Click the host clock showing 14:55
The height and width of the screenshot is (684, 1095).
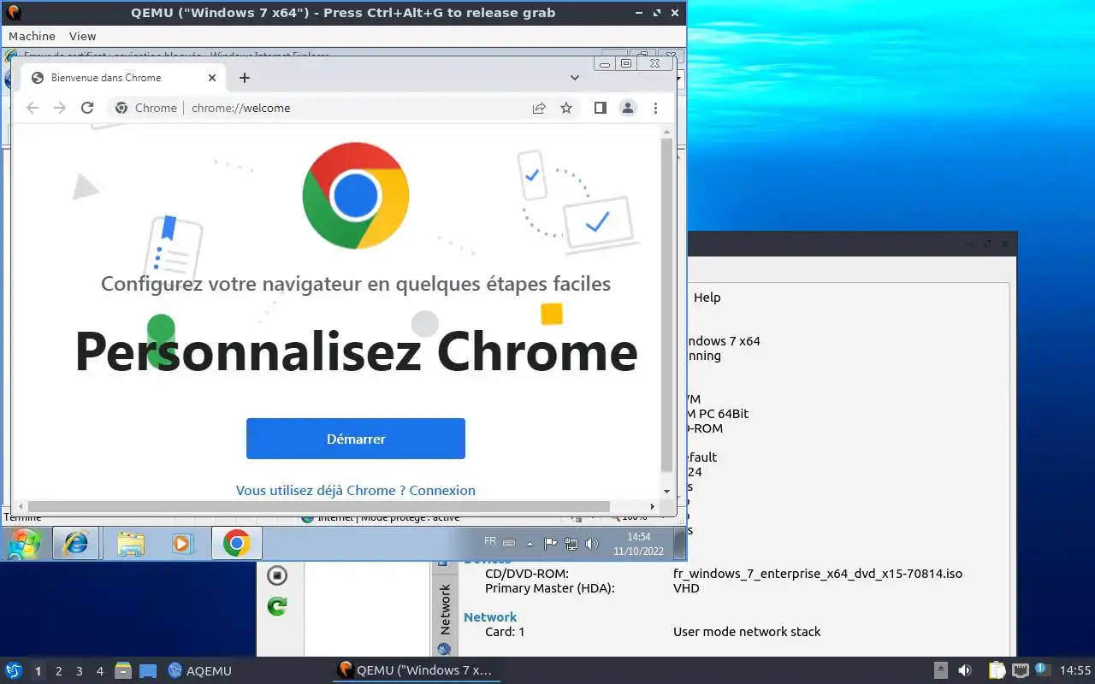1074,670
